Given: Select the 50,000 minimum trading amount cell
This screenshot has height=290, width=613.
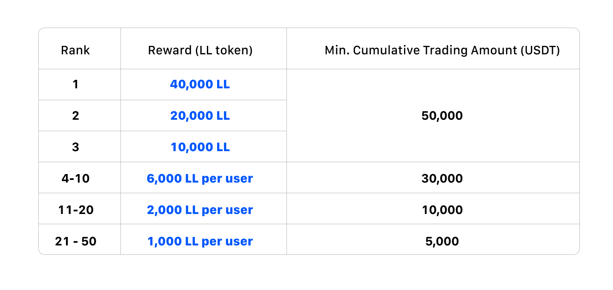Looking at the screenshot, I should (442, 115).
